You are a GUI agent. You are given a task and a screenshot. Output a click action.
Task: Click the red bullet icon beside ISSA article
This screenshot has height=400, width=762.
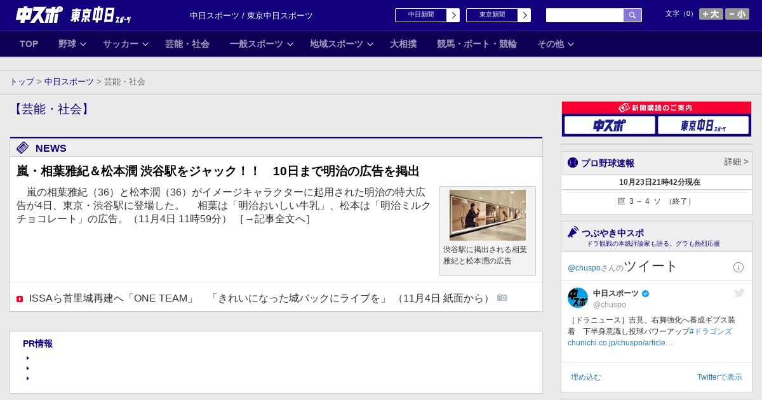point(20,299)
